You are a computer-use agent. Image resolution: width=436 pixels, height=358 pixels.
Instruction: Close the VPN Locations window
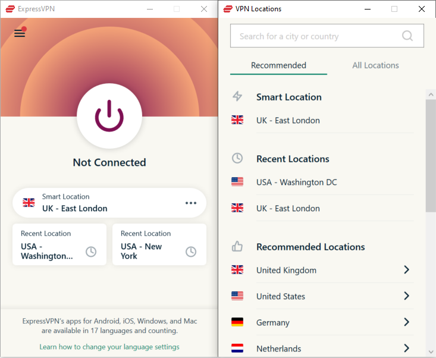(422, 9)
